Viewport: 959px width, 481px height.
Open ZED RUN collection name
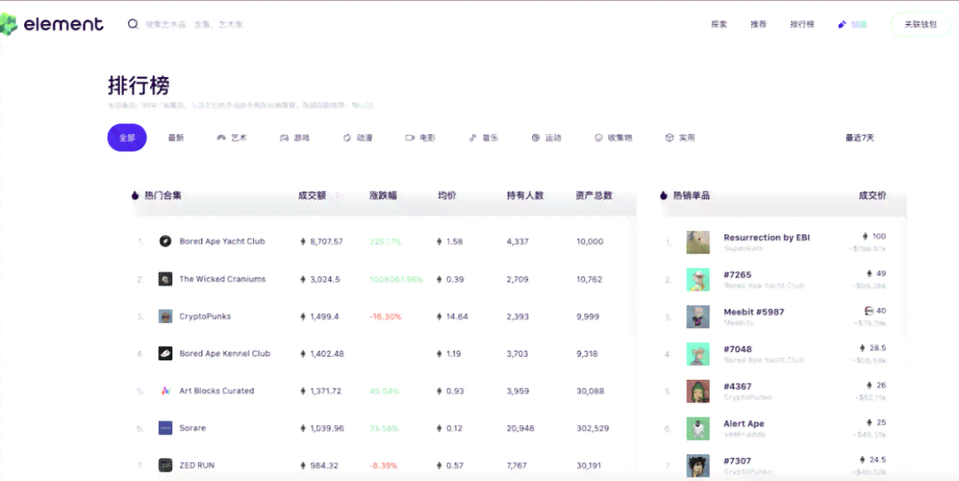(197, 465)
